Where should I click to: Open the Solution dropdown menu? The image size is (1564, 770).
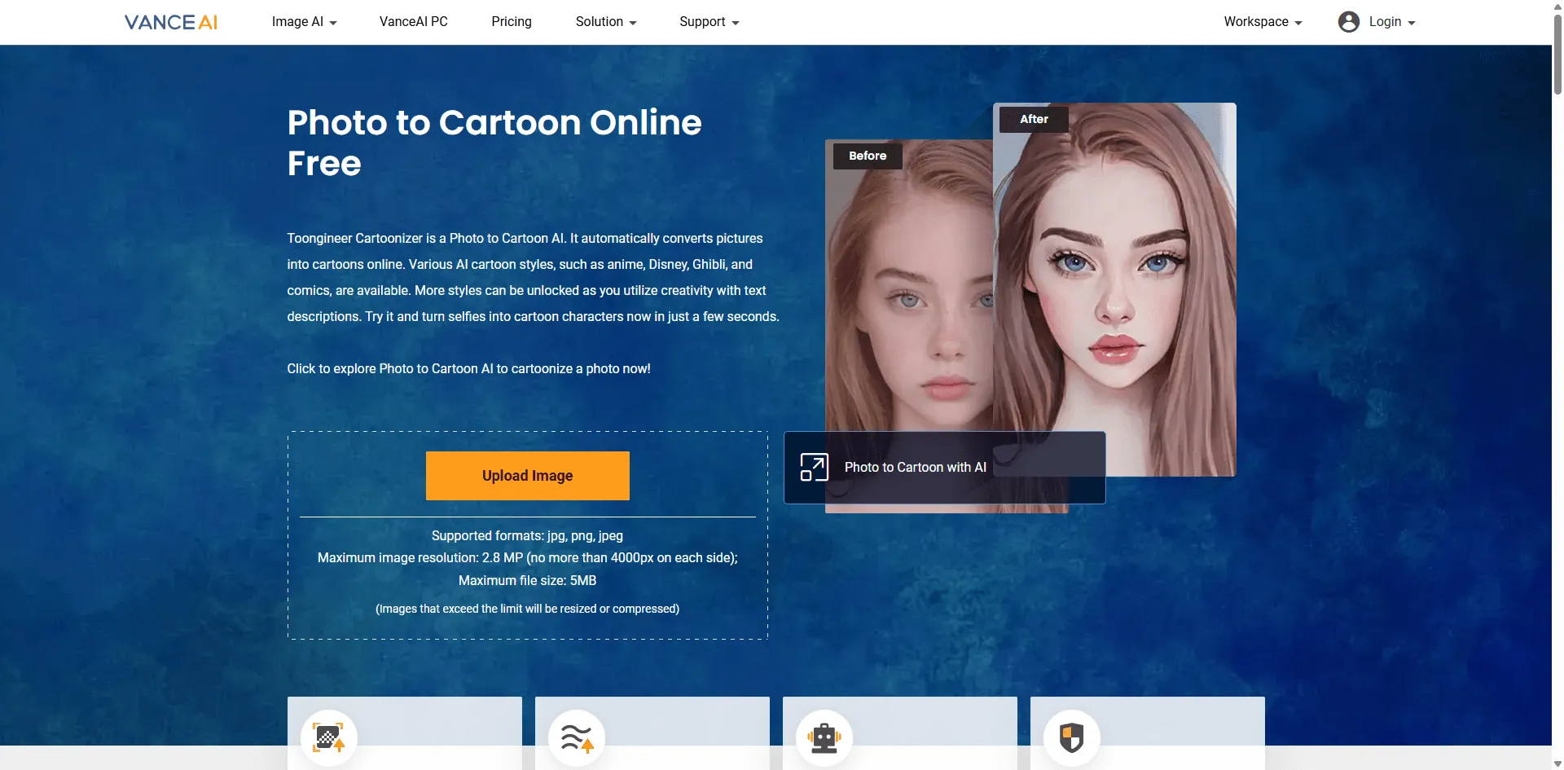[x=605, y=22]
